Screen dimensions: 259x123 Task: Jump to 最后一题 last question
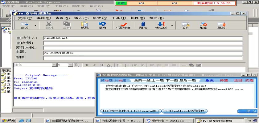tap(188, 80)
